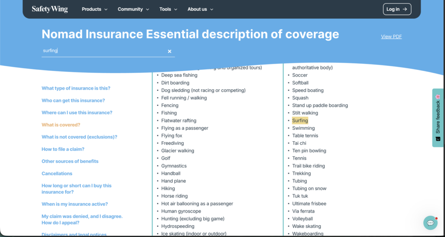Click the Glacier walking entry
The image size is (445, 237).
click(178, 151)
